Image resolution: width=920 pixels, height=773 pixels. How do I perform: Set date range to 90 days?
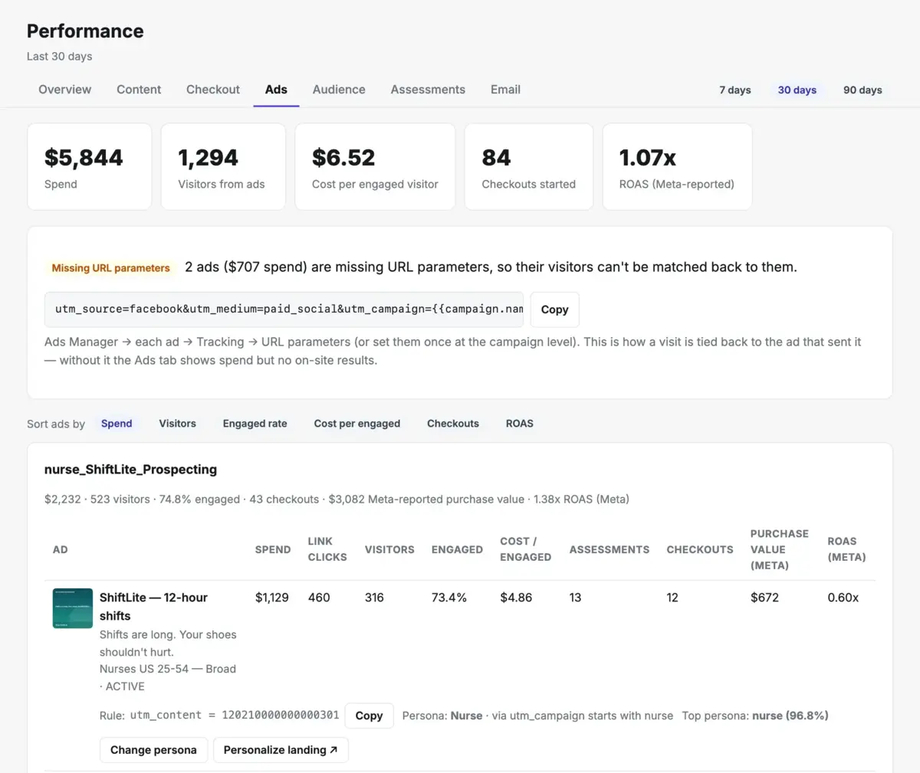point(863,90)
